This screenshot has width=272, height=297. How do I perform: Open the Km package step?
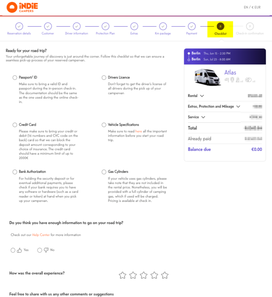(163, 26)
